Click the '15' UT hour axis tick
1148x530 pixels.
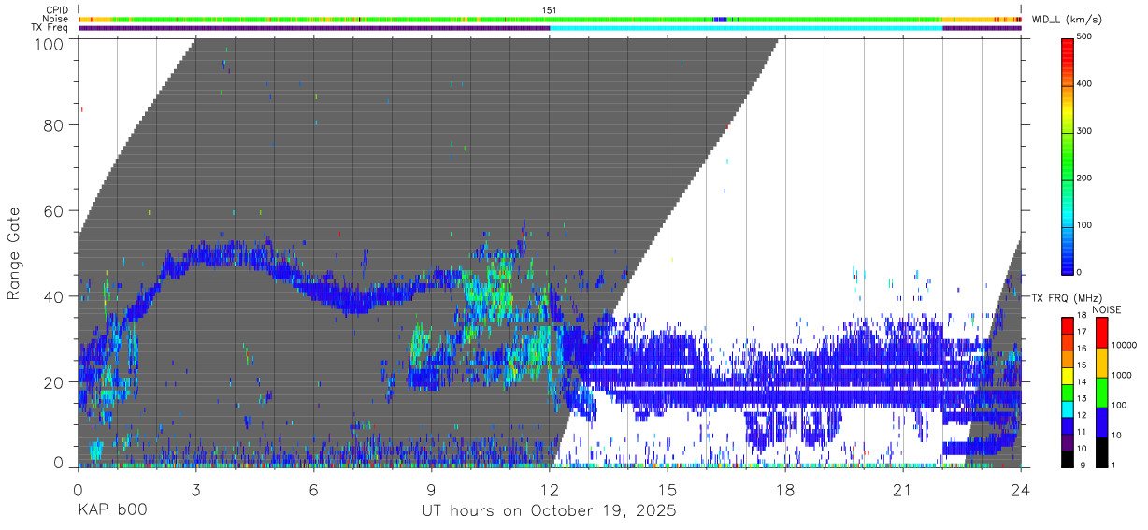pos(667,490)
